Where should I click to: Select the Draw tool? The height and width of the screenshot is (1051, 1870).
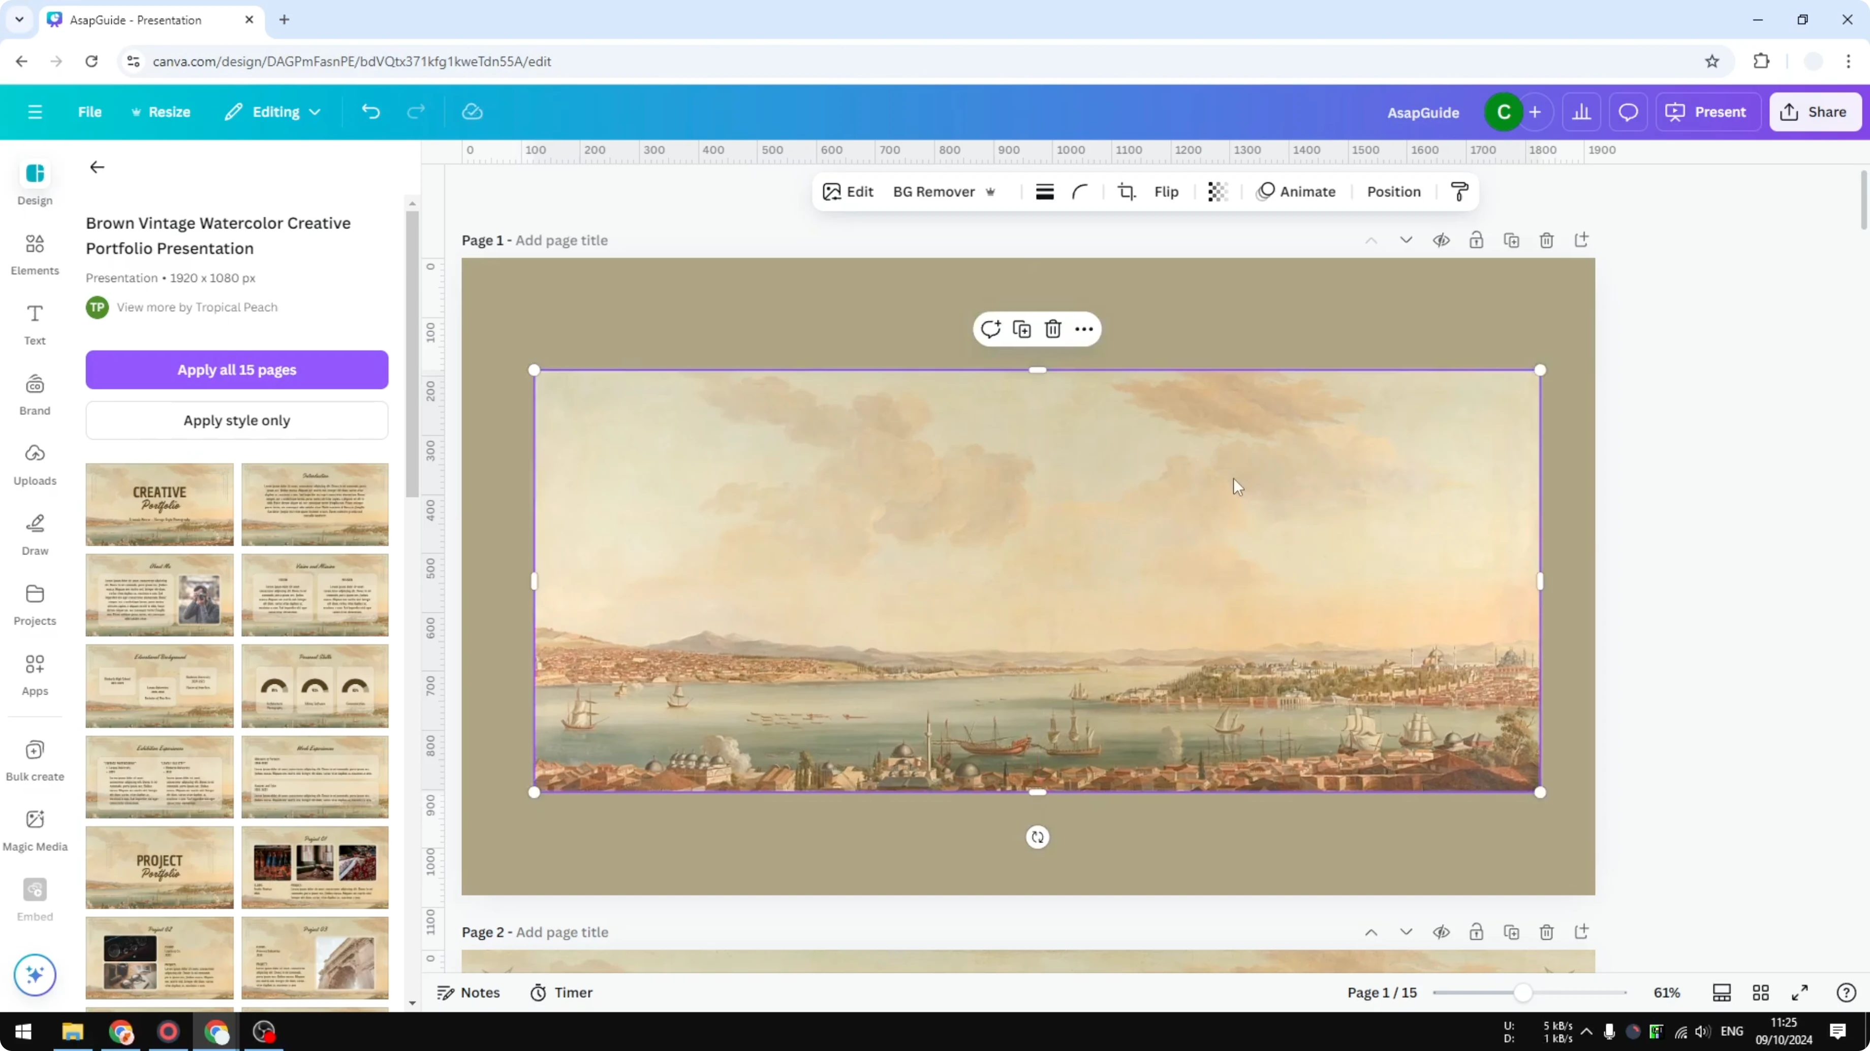coord(35,535)
